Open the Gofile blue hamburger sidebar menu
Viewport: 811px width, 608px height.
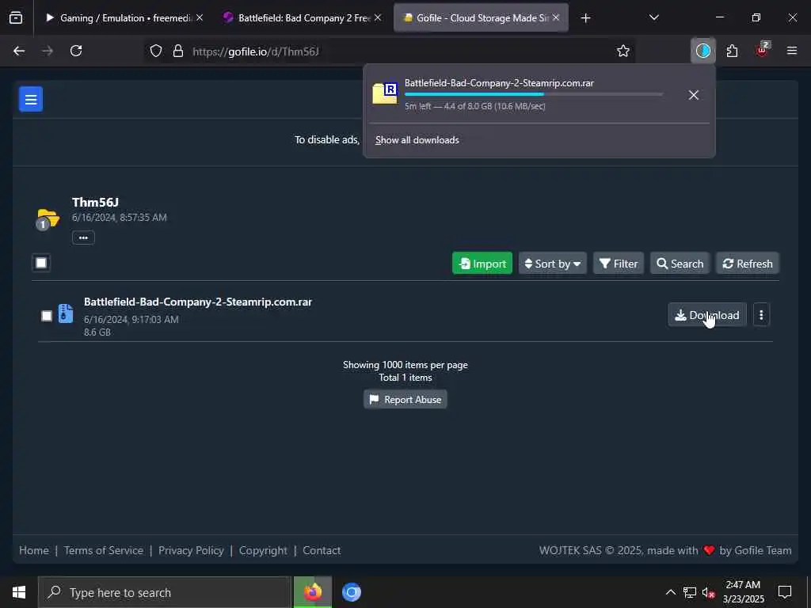(31, 99)
